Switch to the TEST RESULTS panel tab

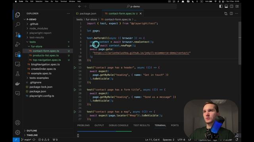coord(141,125)
